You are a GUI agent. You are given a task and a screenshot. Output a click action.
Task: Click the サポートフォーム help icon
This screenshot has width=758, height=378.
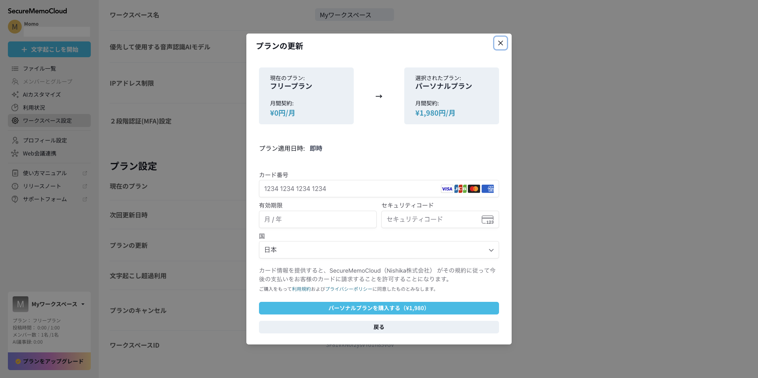click(x=15, y=199)
